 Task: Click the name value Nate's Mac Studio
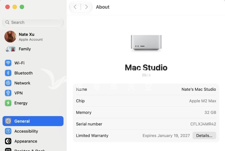pyautogui.click(x=199, y=89)
